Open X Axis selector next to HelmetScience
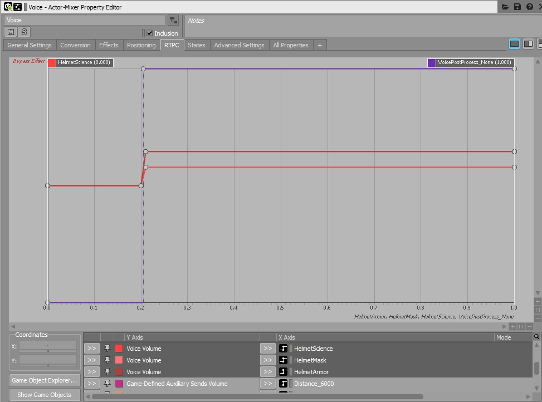This screenshot has width=542, height=402. point(268,349)
